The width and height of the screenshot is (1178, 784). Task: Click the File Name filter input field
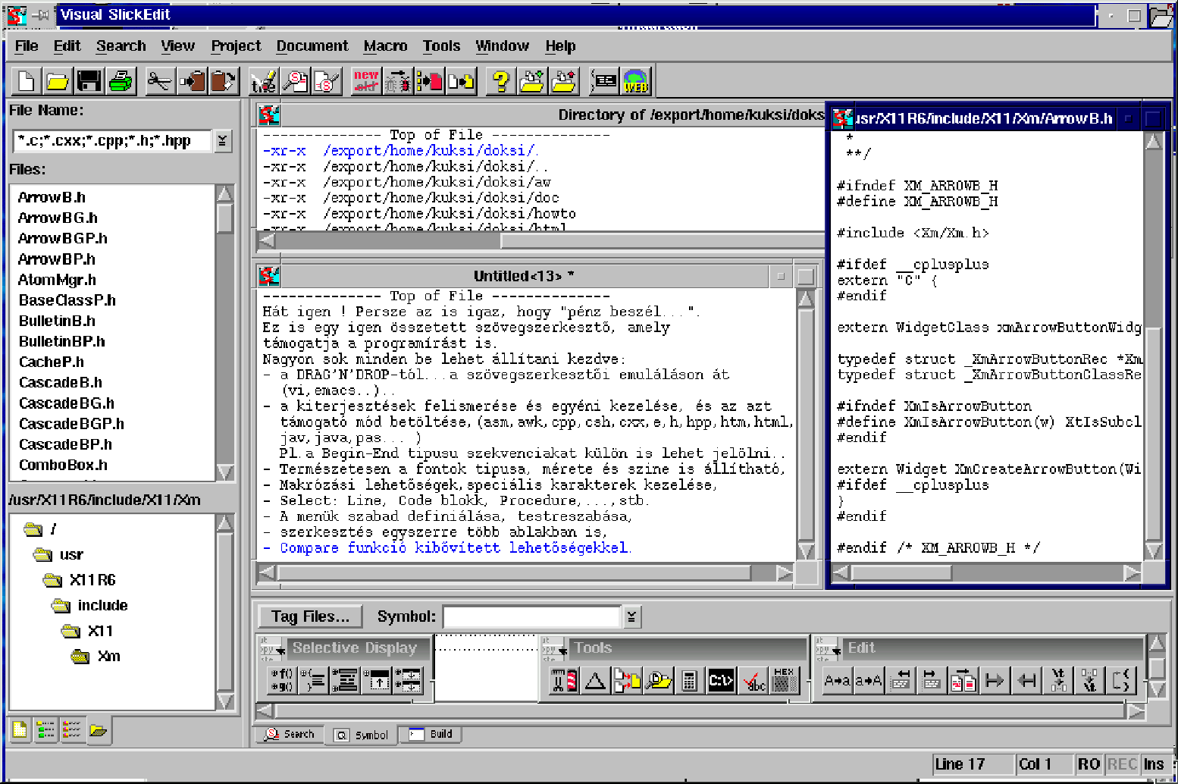coord(112,141)
